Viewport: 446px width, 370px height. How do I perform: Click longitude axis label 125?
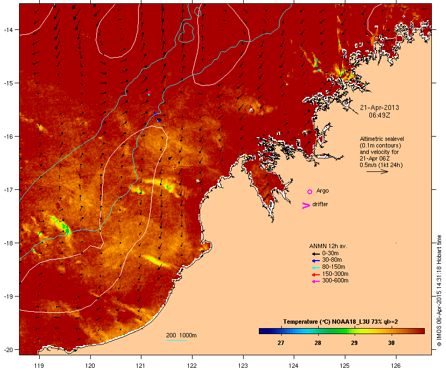pyautogui.click(x=345, y=366)
